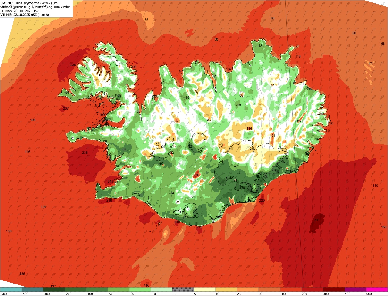Click the yellow-orange 10 to 25 legend swatch

[226, 289]
